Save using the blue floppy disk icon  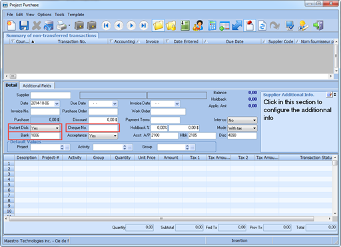coord(24,25)
